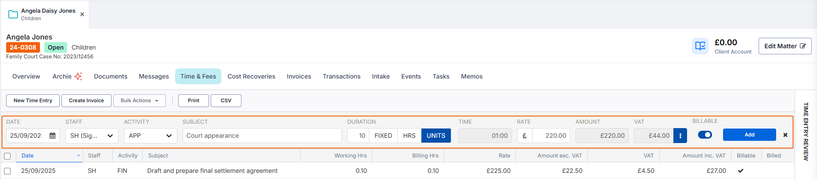This screenshot has width=817, height=179.
Task: Open the Bulk Actions dropdown
Action: (139, 100)
